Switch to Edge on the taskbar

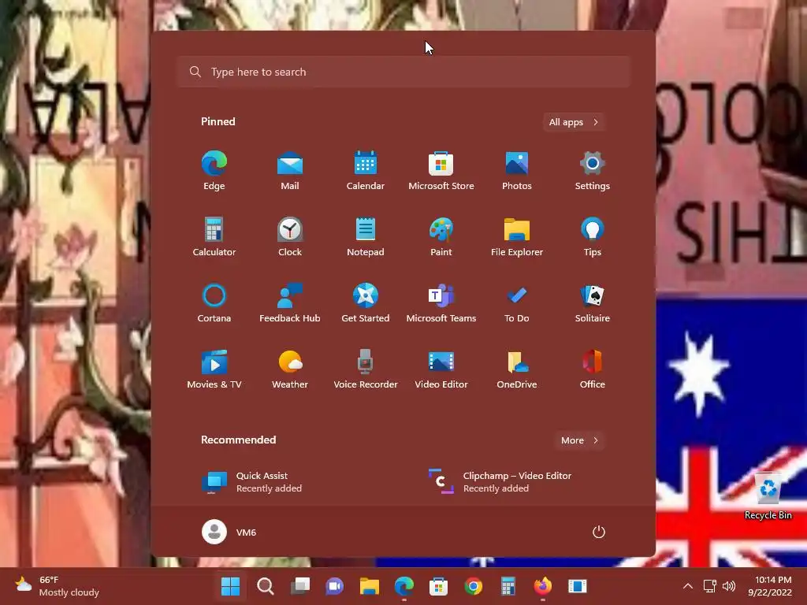[x=404, y=586]
